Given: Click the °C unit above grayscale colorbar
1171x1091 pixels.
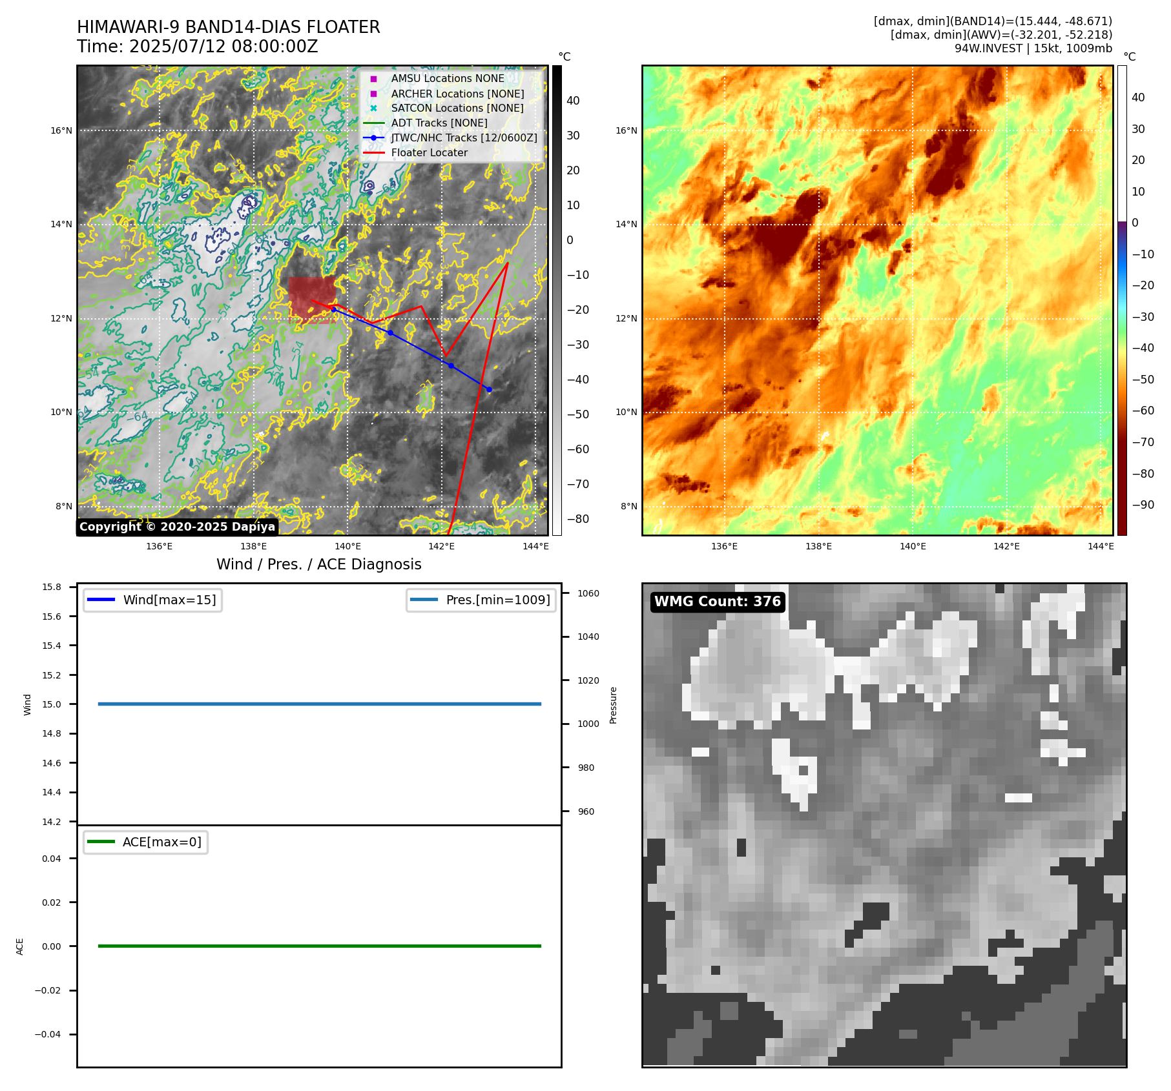Looking at the screenshot, I should 565,57.
